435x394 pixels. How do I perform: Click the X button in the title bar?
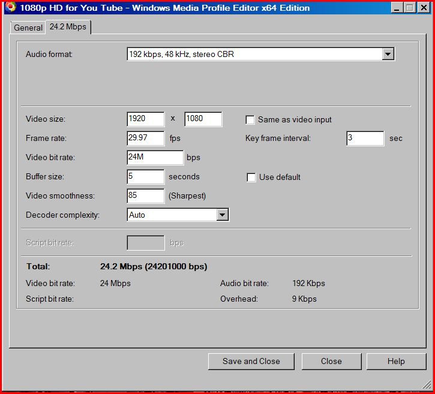pos(423,8)
